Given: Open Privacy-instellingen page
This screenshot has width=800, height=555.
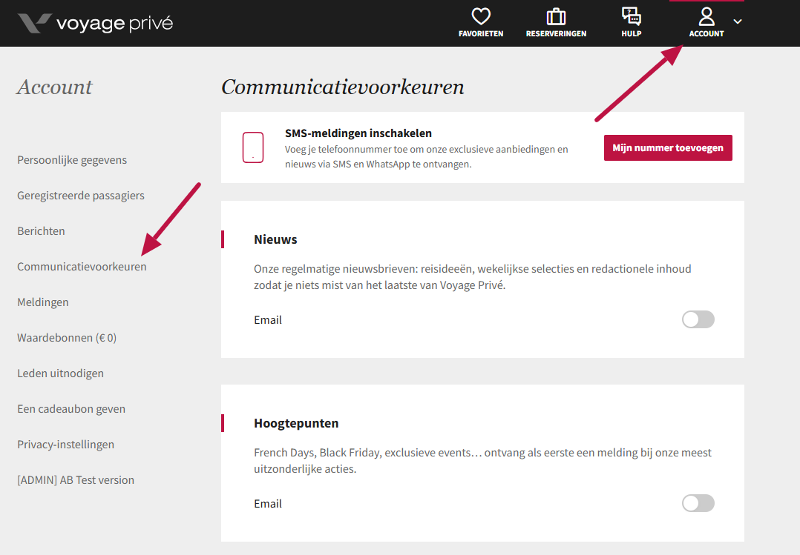Looking at the screenshot, I should (66, 445).
